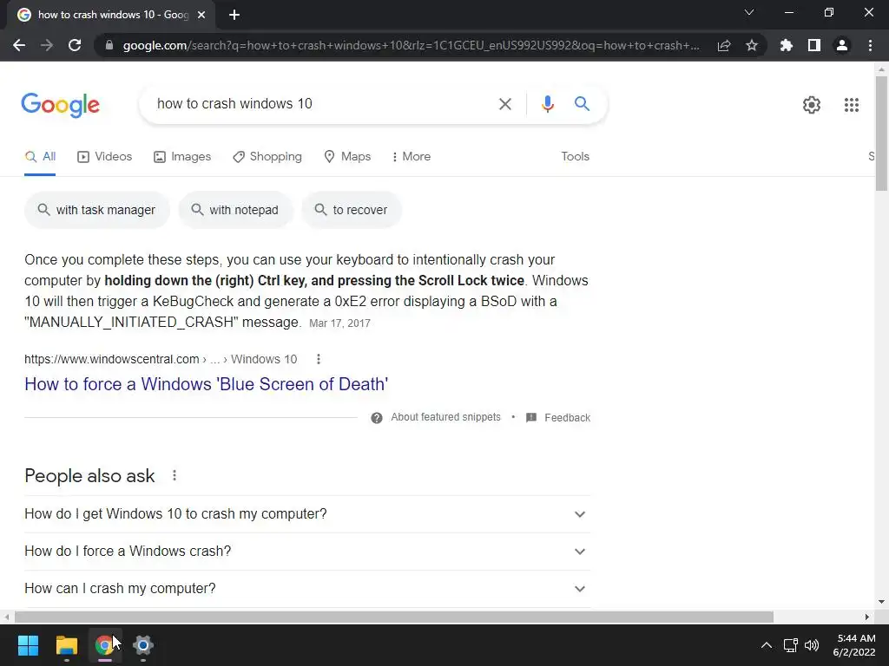The width and height of the screenshot is (889, 666).
Task: Refine search 'with notepad'
Action: [236, 210]
